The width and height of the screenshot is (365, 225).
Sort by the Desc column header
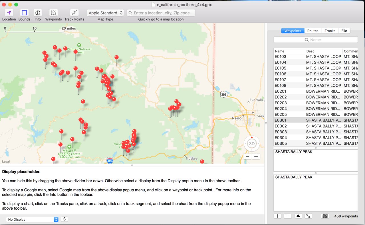click(x=324, y=51)
